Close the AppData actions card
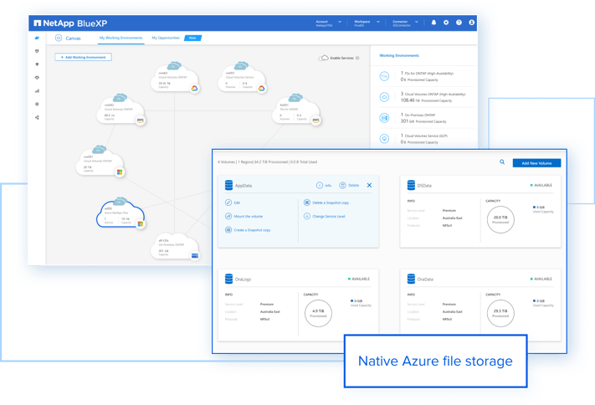 pyautogui.click(x=369, y=185)
